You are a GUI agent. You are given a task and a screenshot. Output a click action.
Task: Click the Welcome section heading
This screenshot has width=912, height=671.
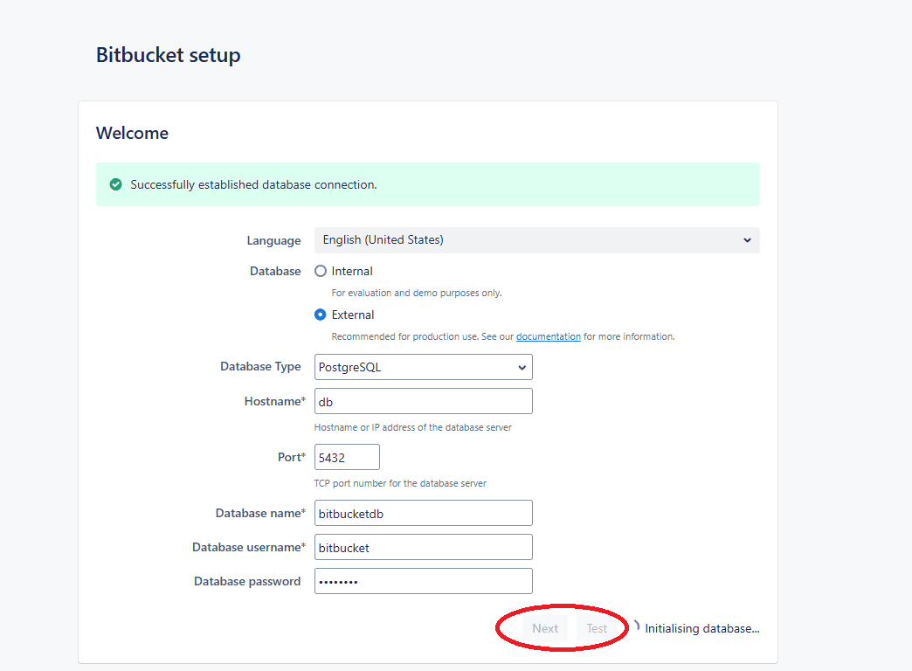coord(132,133)
